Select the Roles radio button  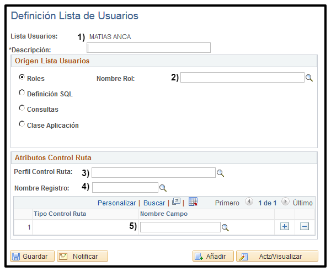point(22,78)
